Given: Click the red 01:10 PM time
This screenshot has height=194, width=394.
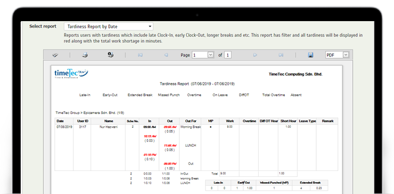Looking at the screenshot, I should pos(150,155).
